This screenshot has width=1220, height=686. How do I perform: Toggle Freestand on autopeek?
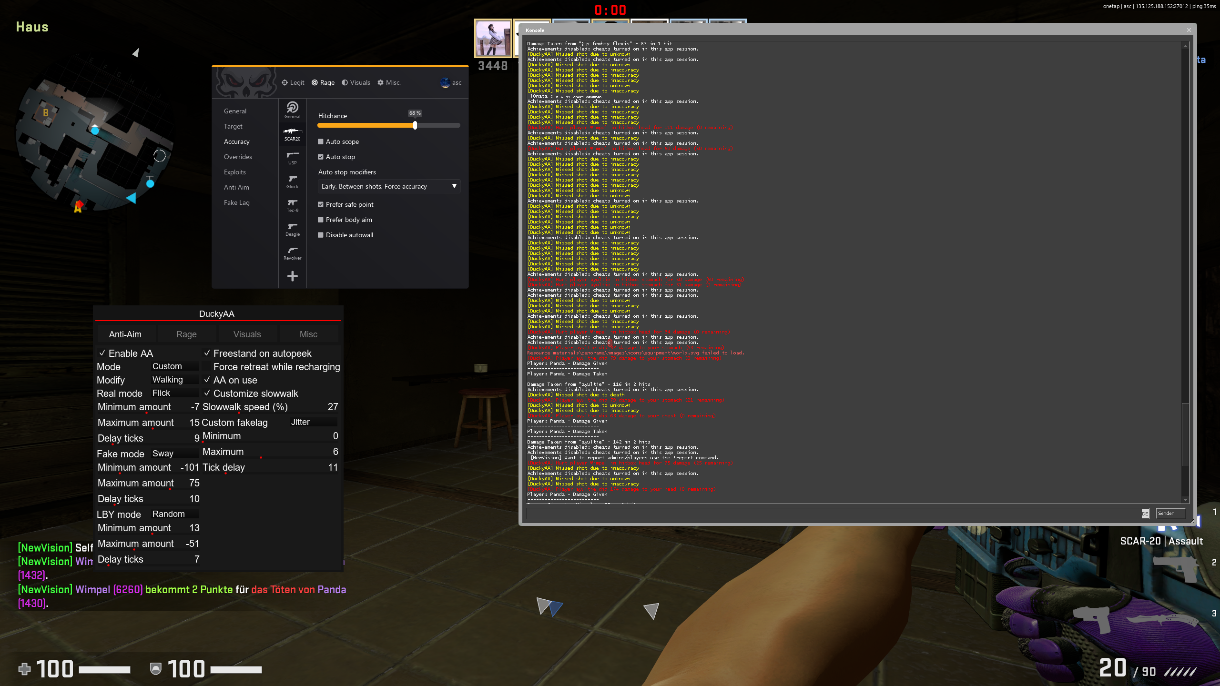click(207, 353)
